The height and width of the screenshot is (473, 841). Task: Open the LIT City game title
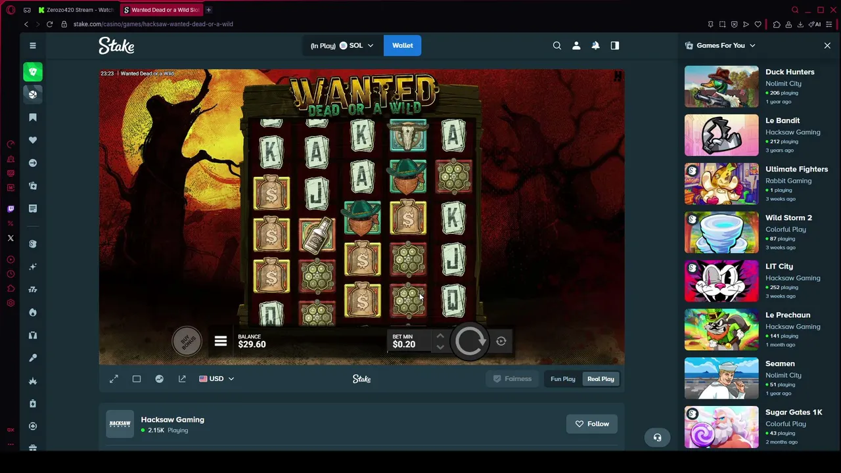(779, 266)
